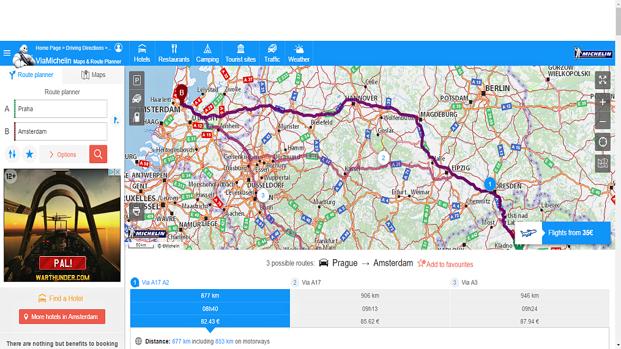Open map in fullscreen

(x=603, y=80)
